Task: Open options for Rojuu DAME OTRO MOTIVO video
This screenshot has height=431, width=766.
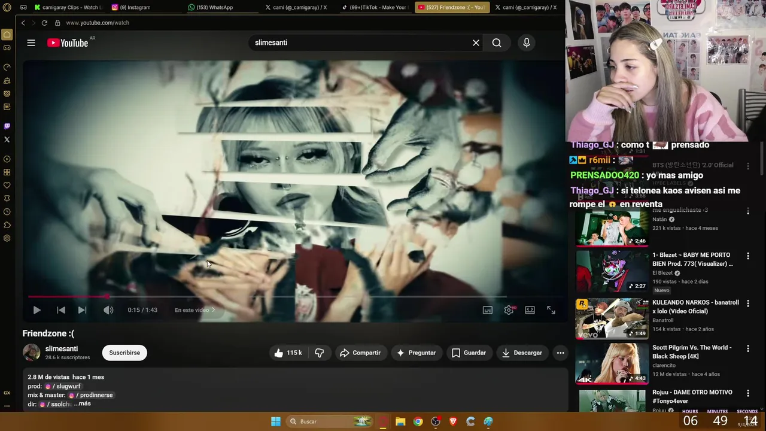Action: click(747, 393)
